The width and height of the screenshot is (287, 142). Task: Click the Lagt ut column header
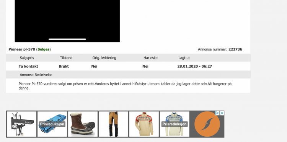pos(184,58)
